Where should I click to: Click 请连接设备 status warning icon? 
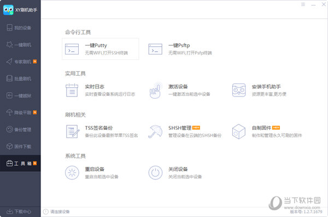pyautogui.click(x=45, y=212)
